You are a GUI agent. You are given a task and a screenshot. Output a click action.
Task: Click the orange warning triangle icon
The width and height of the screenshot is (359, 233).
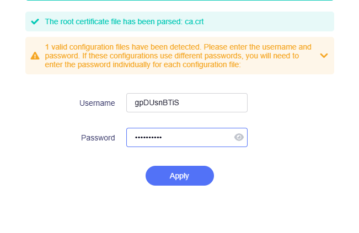pos(35,56)
